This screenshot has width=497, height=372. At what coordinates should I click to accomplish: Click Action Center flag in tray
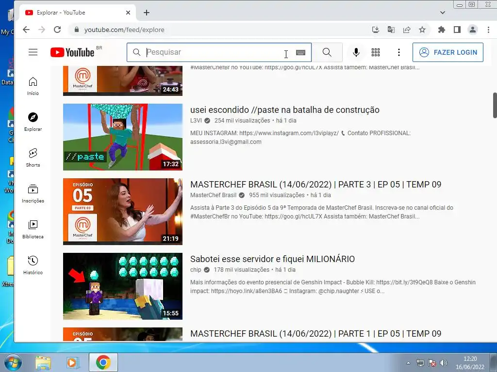(431, 363)
